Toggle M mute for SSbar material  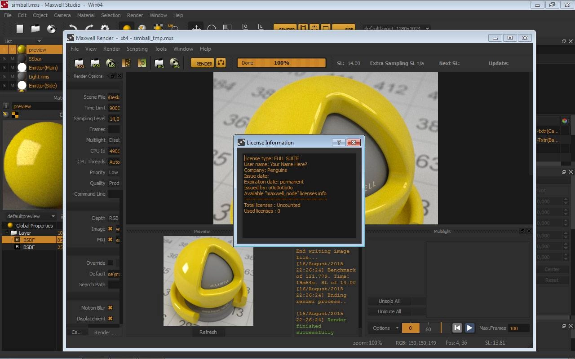tap(13, 58)
